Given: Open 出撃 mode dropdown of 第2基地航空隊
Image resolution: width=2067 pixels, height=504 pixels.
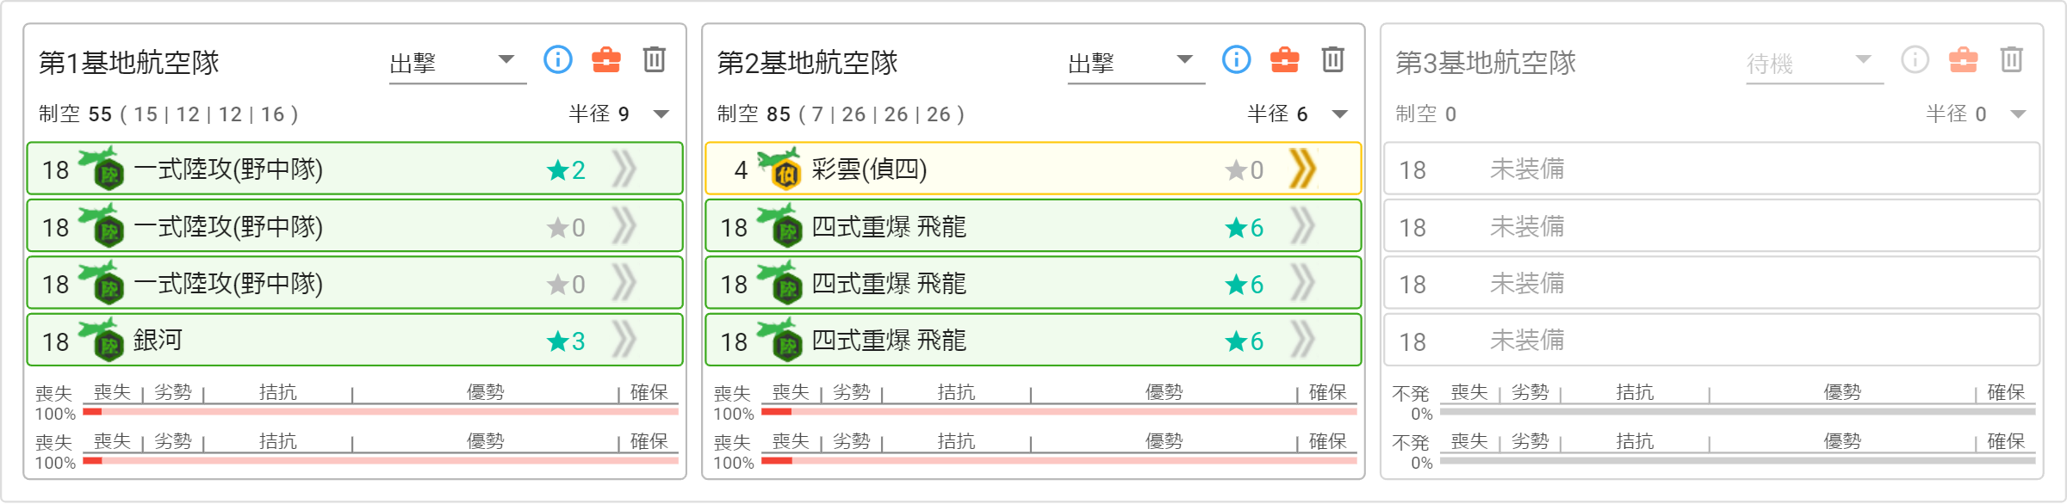Looking at the screenshot, I should pos(1136,64).
